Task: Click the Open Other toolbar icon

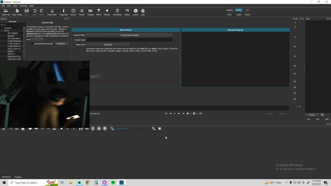Action: point(17,12)
